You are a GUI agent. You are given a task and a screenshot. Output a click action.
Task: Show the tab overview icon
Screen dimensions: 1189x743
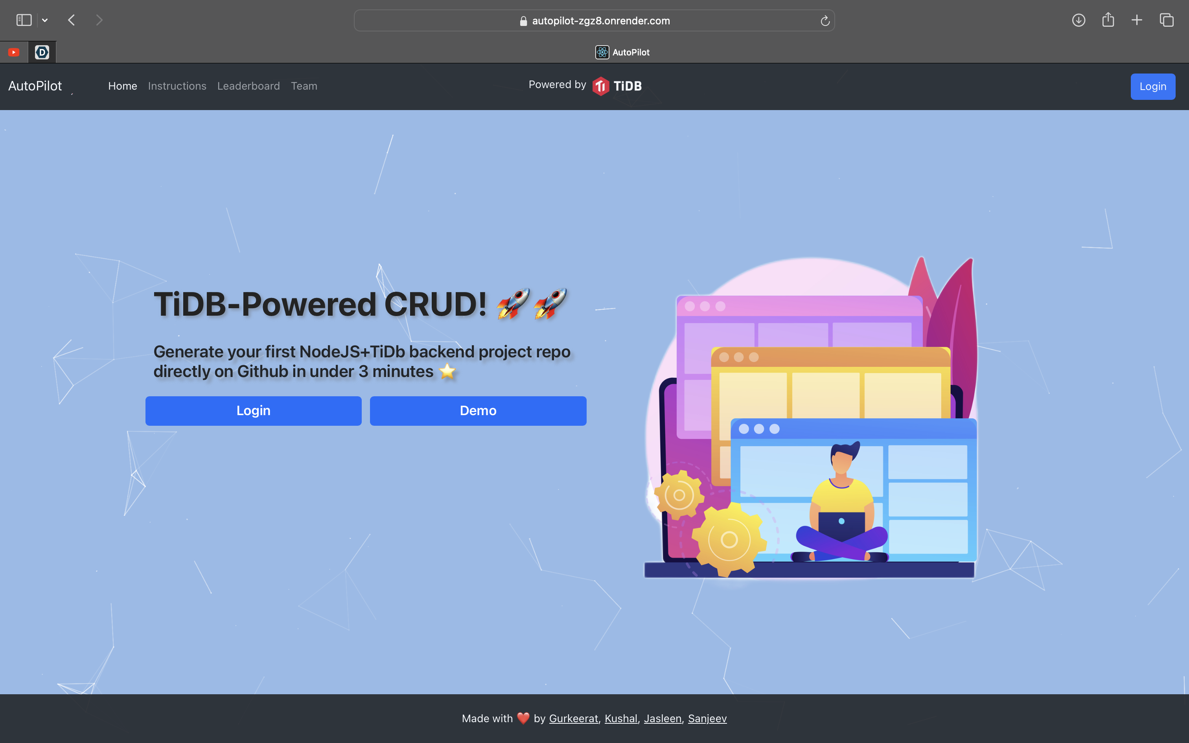point(1167,20)
